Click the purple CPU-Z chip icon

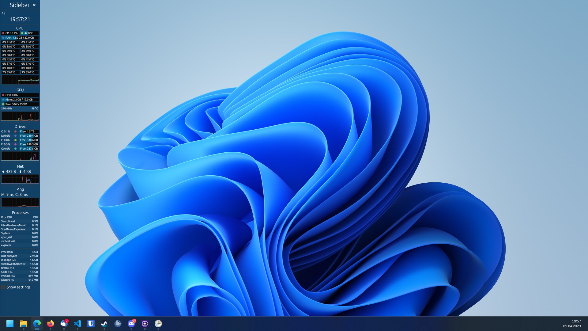145,324
